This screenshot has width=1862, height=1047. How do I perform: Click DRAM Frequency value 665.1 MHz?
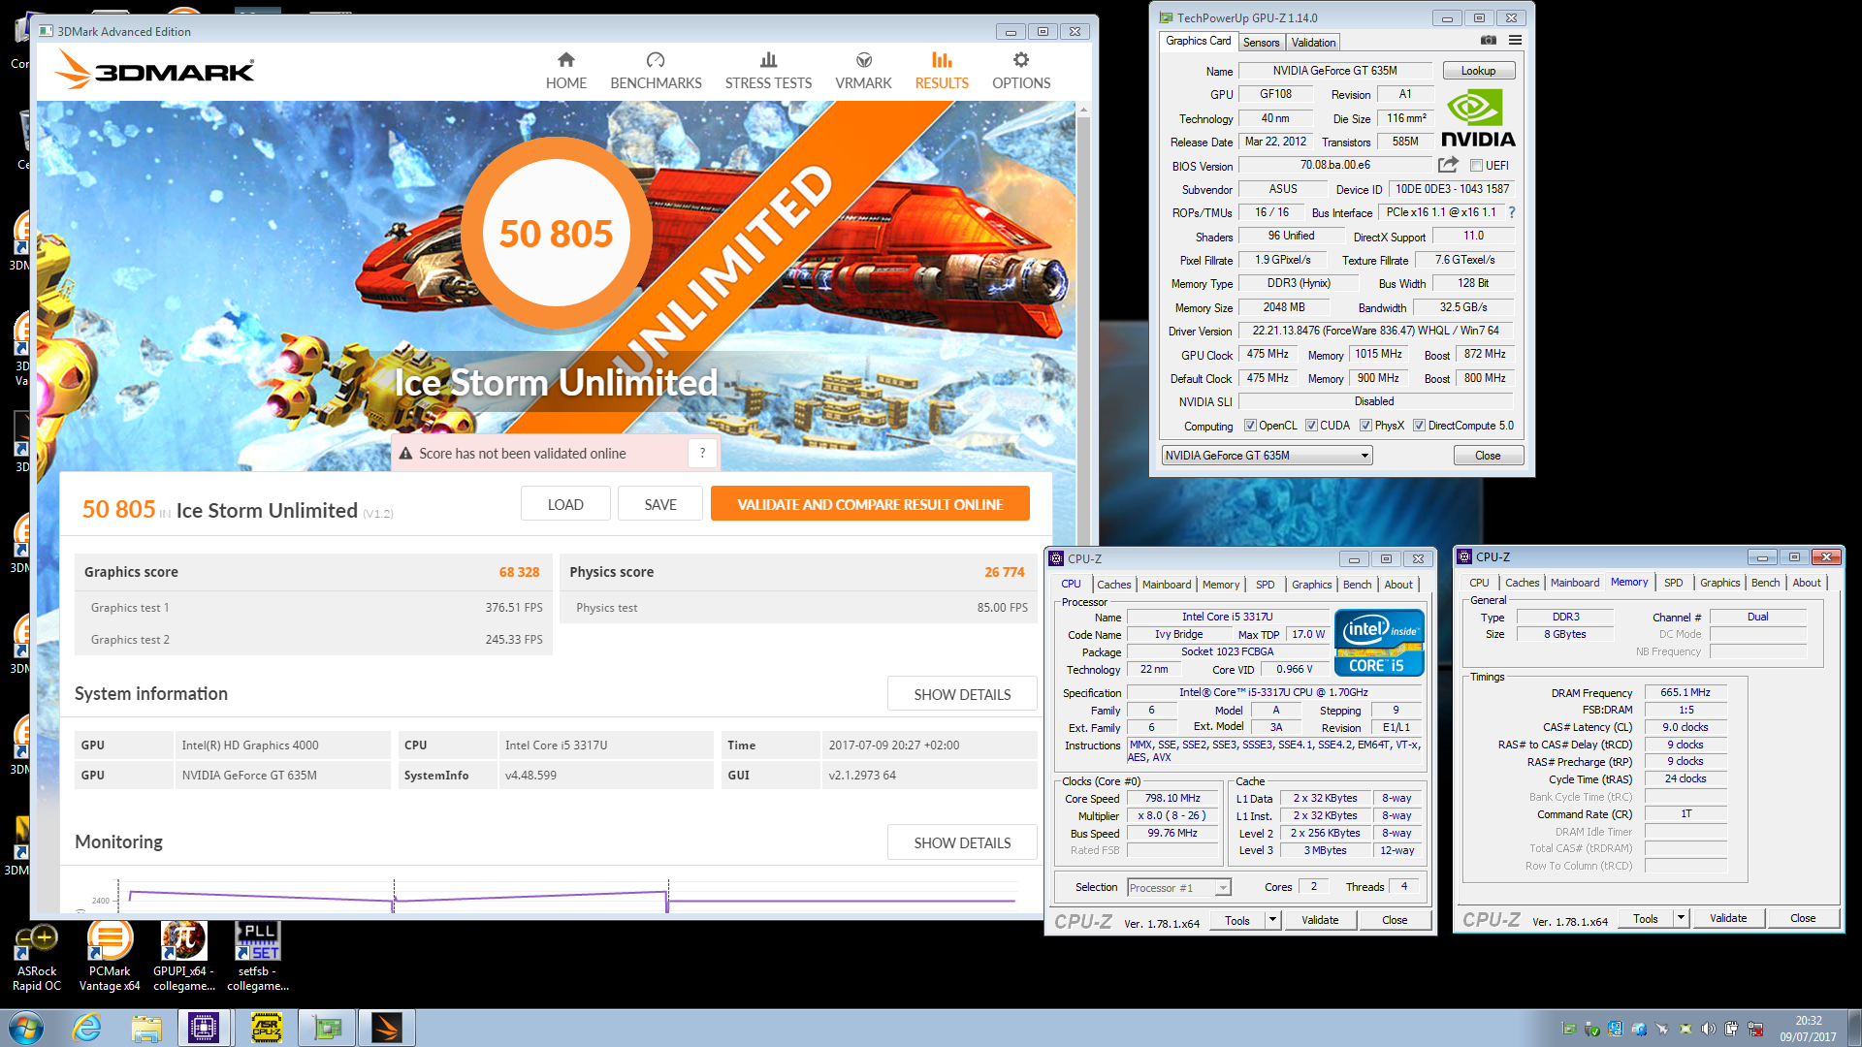click(x=1685, y=692)
